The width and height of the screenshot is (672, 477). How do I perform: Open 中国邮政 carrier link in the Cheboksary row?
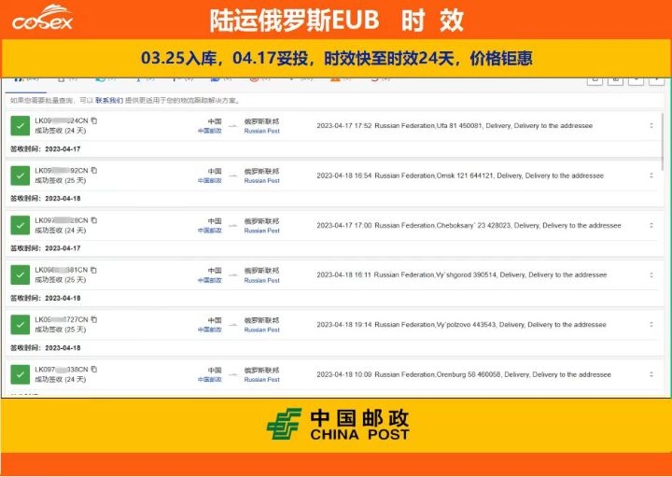[210, 231]
